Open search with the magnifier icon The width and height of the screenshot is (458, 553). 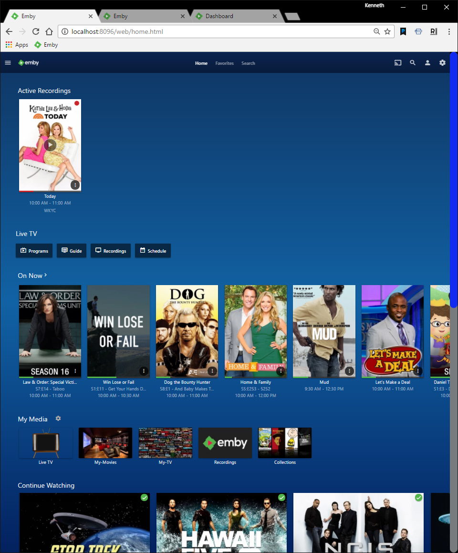point(413,63)
